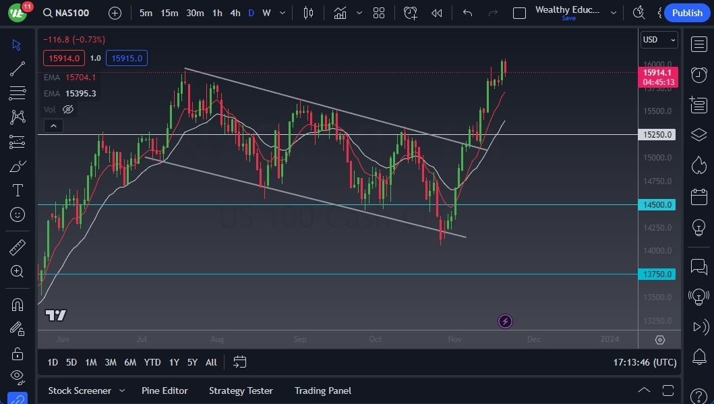Switch to the Pine Editor tab
Screen dimensions: 714x404
165,391
